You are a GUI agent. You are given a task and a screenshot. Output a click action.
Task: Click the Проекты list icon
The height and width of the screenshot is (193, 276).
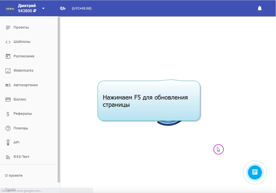point(8,27)
